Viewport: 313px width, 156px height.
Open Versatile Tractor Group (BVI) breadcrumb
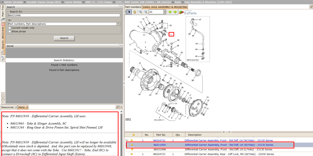pyautogui.click(x=44, y=2)
